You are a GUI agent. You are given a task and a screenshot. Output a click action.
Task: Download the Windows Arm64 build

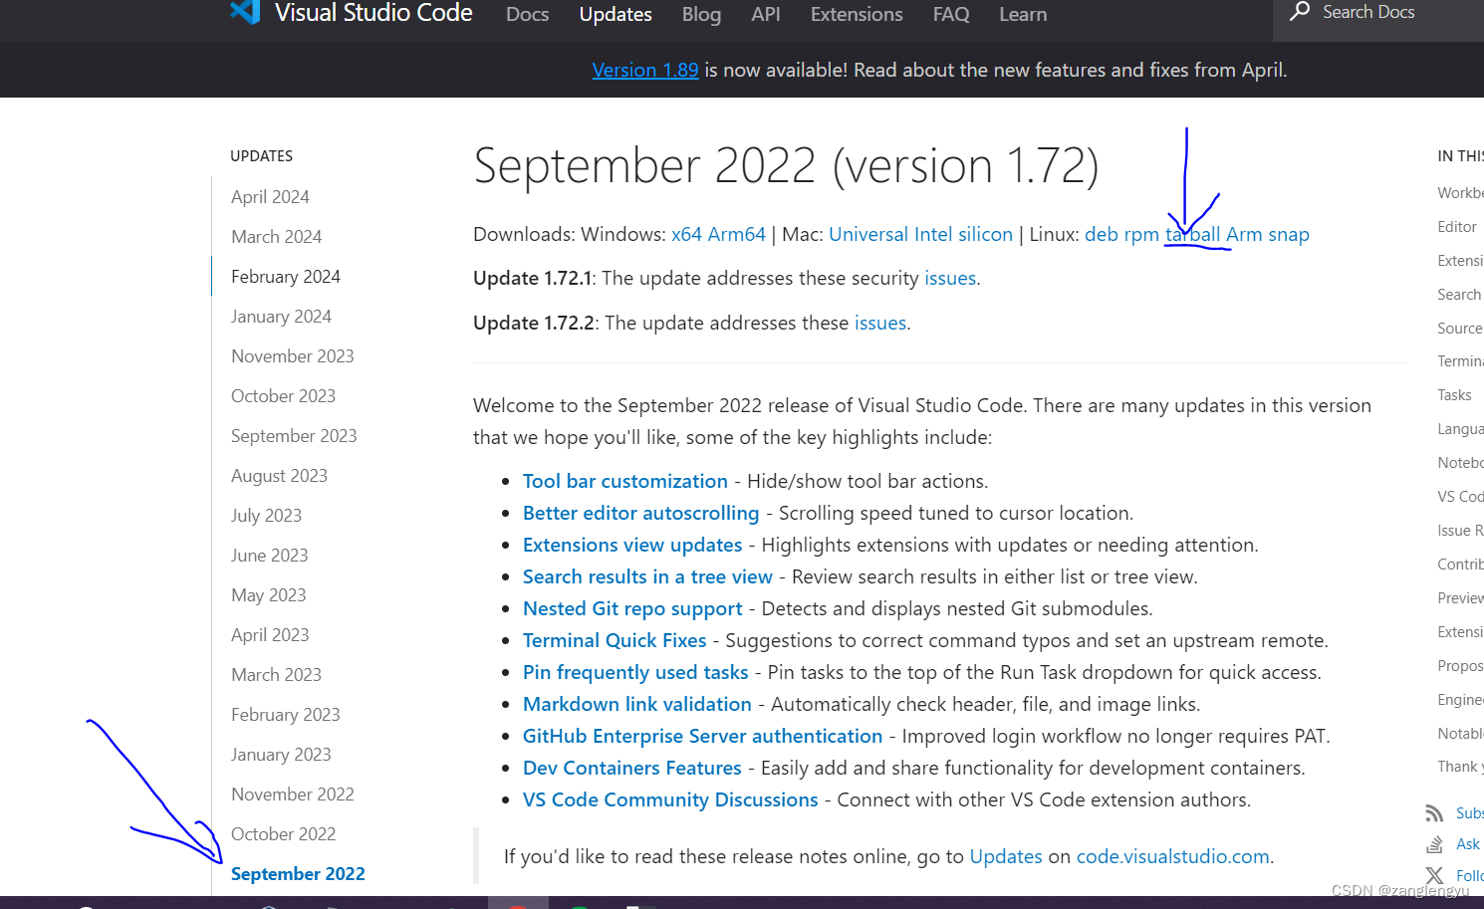point(736,234)
